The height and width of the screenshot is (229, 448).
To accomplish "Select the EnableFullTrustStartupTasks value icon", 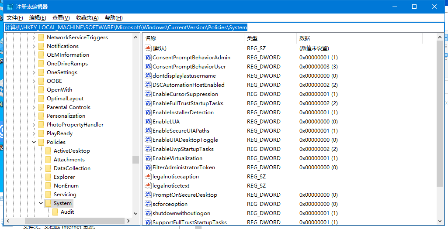I will 148,103.
